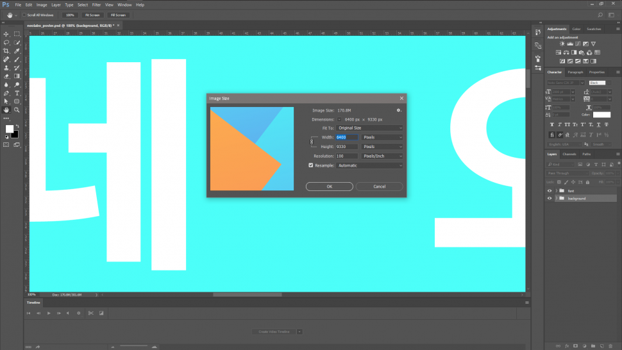This screenshot has width=622, height=350.
Task: Enable Scroll All Windows checkbox
Action: [24, 15]
